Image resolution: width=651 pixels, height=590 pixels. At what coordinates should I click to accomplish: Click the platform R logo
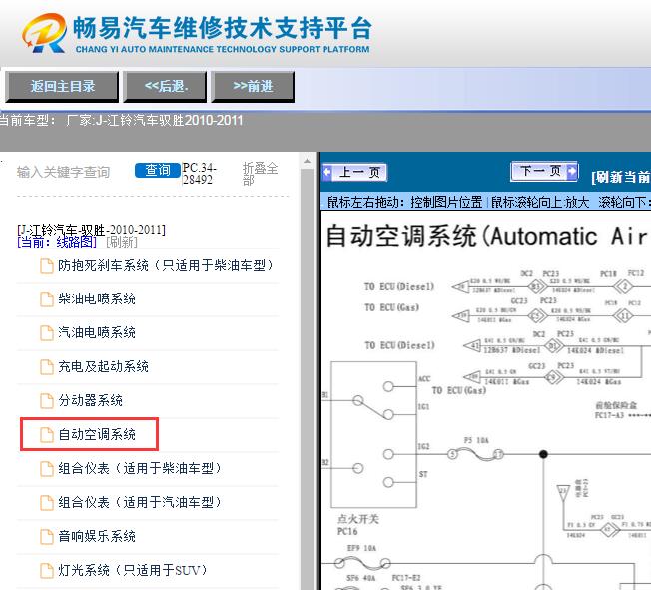pyautogui.click(x=44, y=33)
